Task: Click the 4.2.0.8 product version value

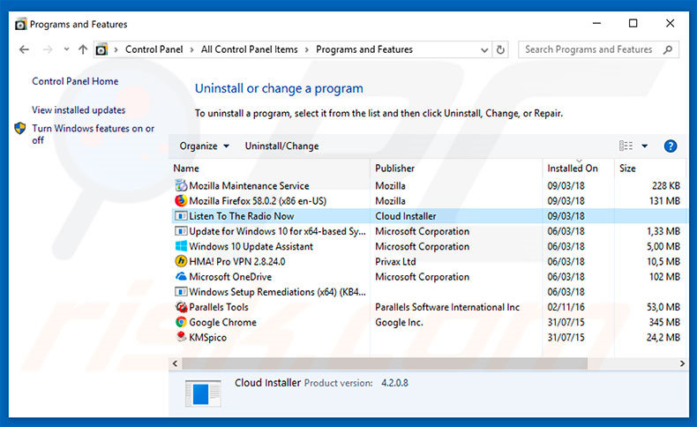Action: click(x=394, y=383)
